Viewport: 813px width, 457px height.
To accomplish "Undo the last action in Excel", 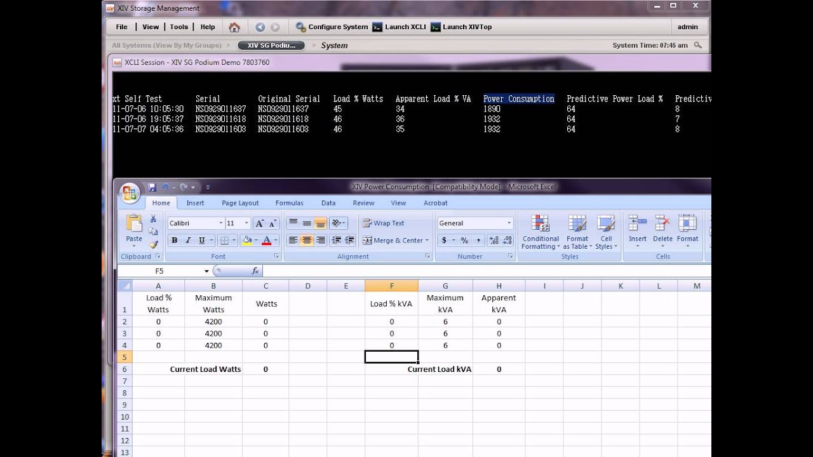I will [x=165, y=187].
